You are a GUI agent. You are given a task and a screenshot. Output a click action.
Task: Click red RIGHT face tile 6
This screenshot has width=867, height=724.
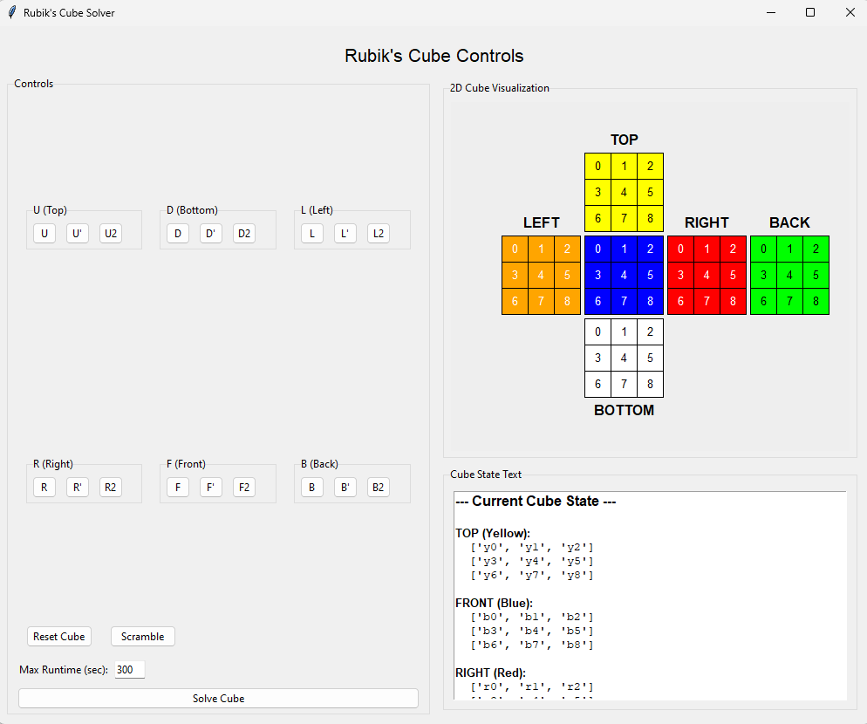[x=680, y=301]
